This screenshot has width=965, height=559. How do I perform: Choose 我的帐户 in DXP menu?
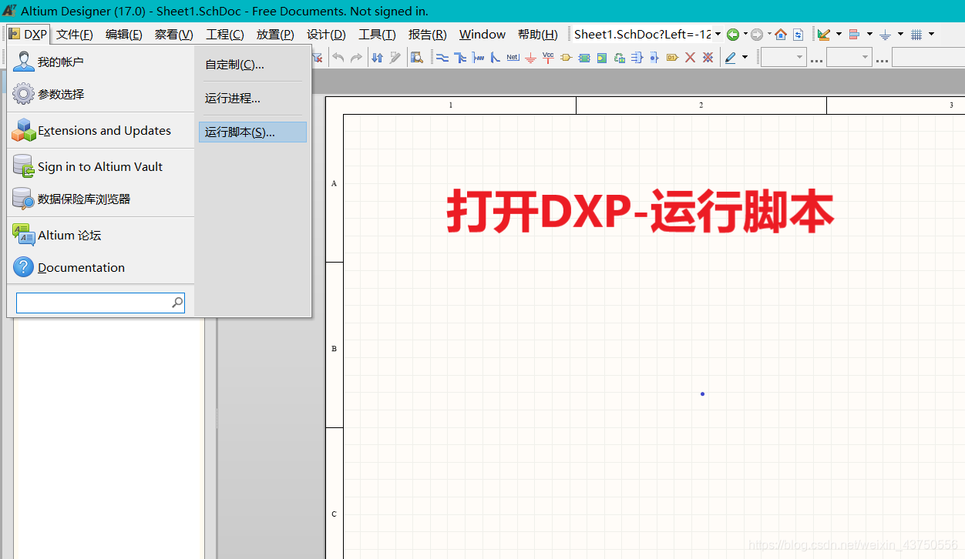101,62
